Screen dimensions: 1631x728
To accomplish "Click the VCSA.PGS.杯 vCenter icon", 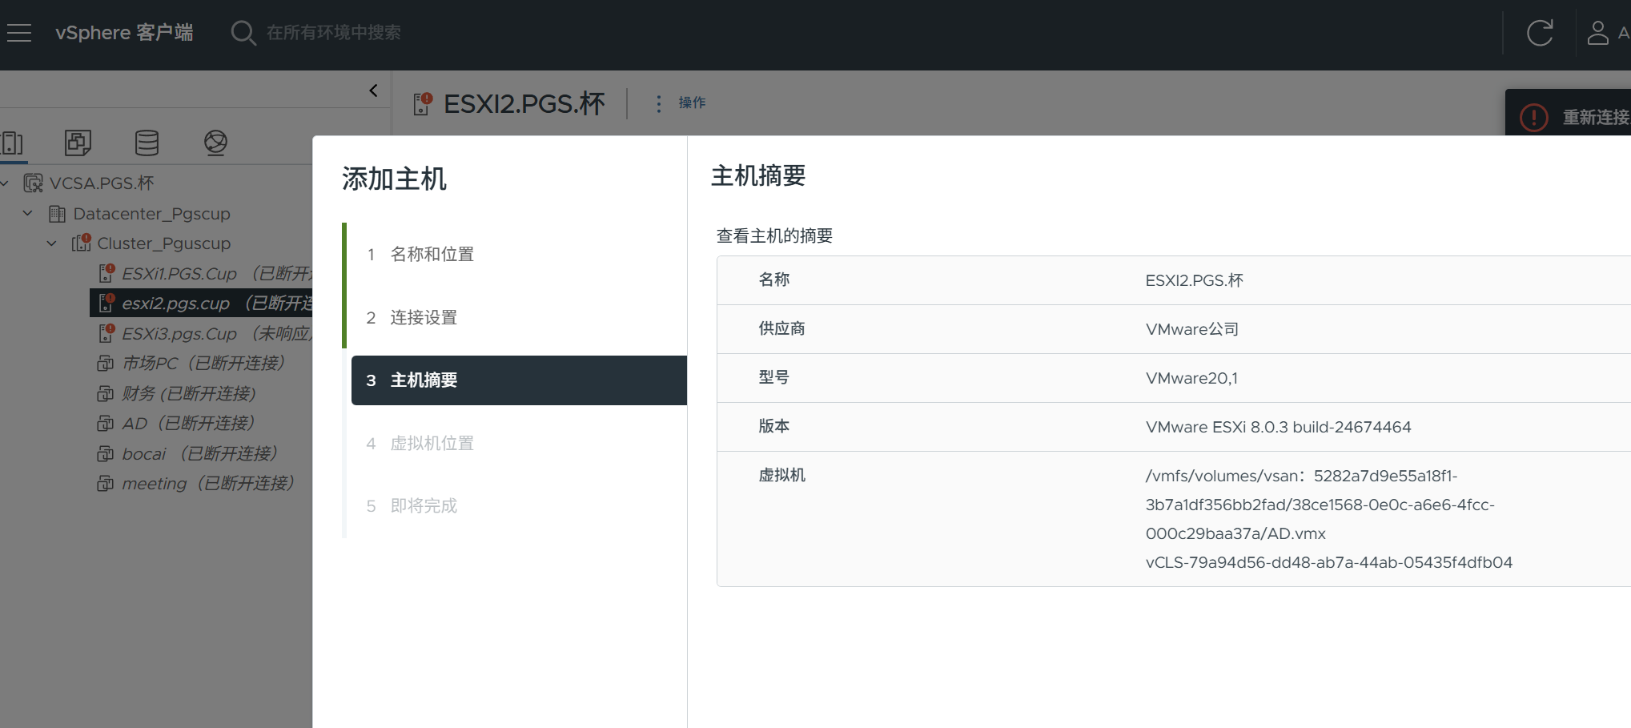I will (33, 183).
